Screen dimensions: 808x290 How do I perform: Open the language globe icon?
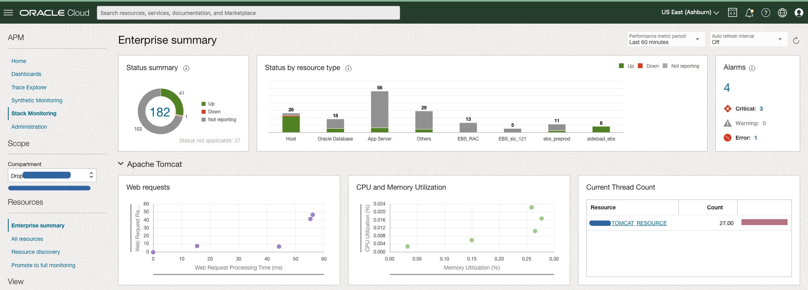tap(782, 13)
